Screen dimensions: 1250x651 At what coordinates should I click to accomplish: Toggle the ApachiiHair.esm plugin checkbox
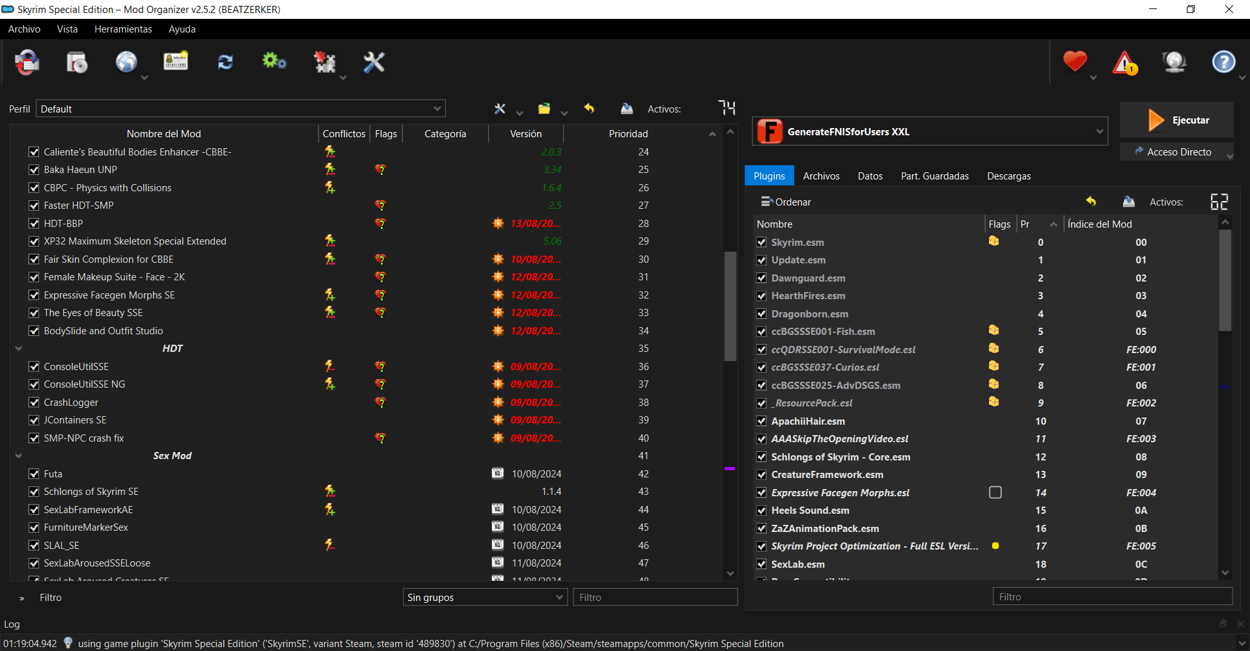coord(762,421)
